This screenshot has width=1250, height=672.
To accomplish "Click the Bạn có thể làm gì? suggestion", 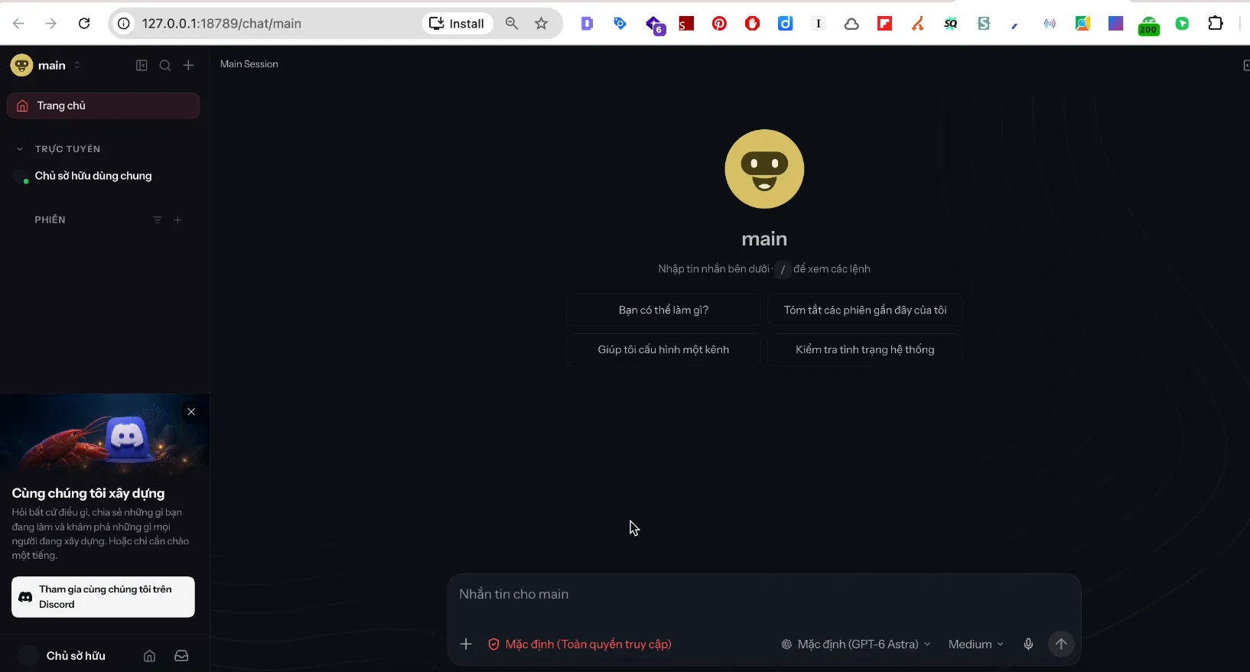I will coord(663,310).
